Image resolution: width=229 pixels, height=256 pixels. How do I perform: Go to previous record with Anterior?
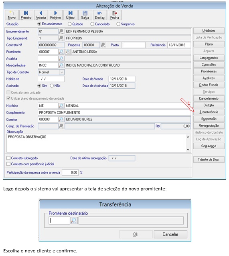pyautogui.click(x=41, y=15)
